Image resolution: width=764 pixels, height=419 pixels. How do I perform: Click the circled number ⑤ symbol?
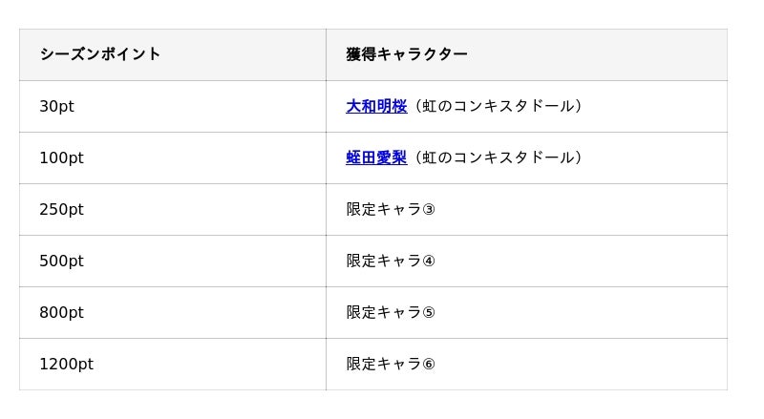(429, 313)
